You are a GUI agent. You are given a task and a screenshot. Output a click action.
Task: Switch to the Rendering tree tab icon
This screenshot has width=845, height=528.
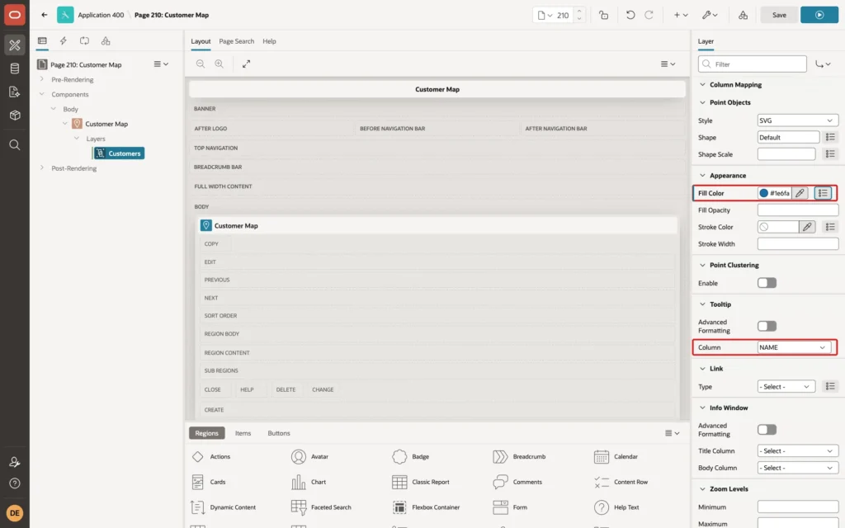[x=42, y=40]
